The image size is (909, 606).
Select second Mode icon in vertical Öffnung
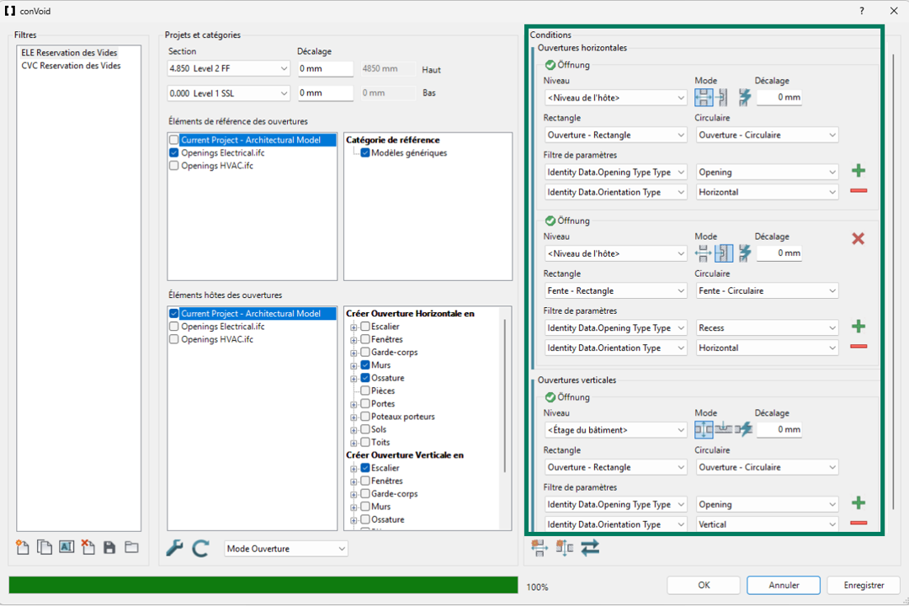click(x=724, y=429)
